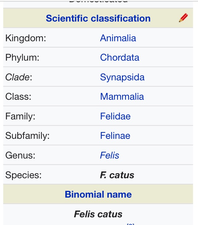The image size is (198, 225).
Task: Click the Class row label
Action: coord(18,97)
